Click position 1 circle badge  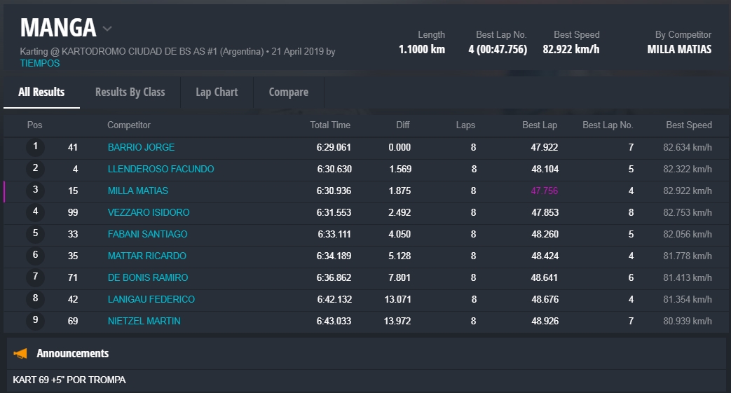point(35,147)
